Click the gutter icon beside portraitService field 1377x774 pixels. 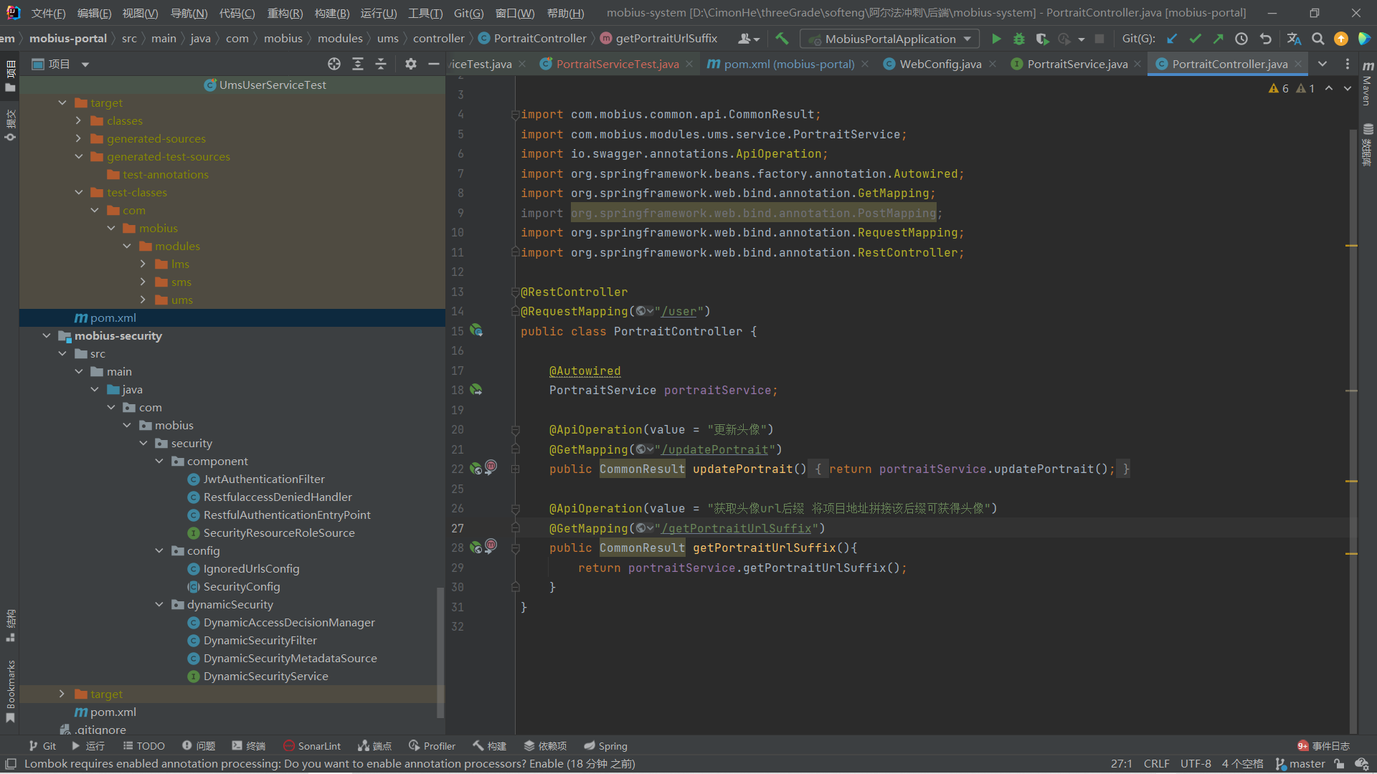tap(476, 390)
